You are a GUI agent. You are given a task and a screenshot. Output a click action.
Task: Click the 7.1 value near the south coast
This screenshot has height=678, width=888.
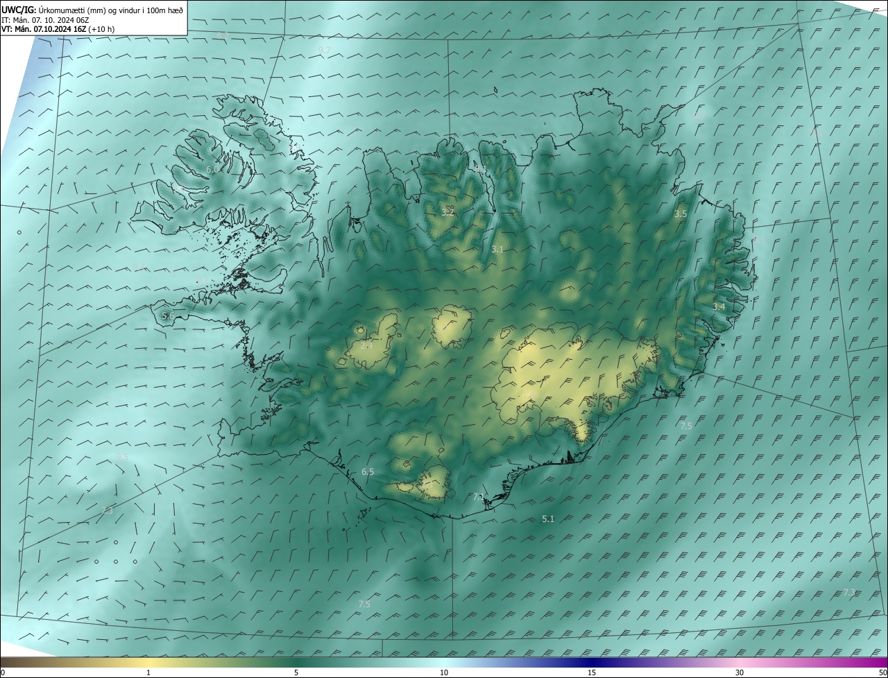(x=479, y=497)
